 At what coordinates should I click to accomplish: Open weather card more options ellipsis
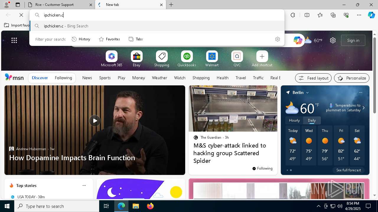(360, 92)
